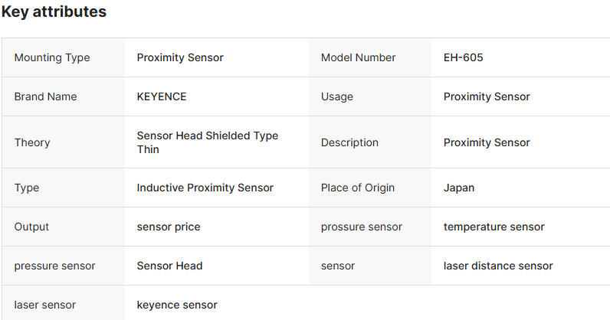This screenshot has height=320, width=610.
Task: Click the laser distance sensor value
Action: (498, 266)
